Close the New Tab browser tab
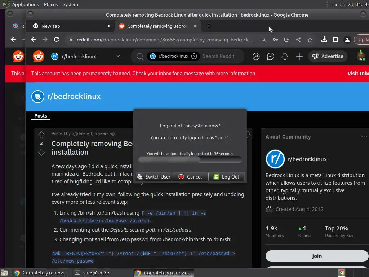The width and height of the screenshot is (369, 277). tap(109, 26)
